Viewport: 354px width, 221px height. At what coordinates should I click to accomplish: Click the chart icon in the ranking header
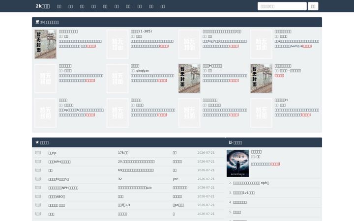[x=231, y=142]
